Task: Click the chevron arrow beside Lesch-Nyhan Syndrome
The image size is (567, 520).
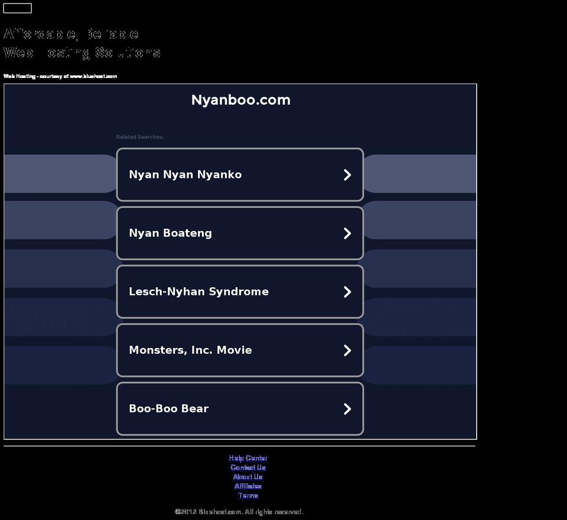Action: click(347, 292)
